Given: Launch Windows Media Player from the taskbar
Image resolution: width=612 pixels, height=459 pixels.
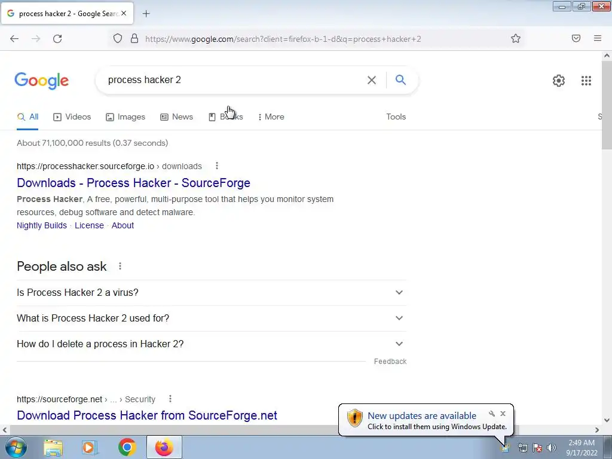Looking at the screenshot, I should pyautogui.click(x=90, y=447).
